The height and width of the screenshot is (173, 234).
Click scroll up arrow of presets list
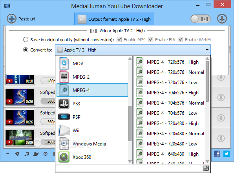(x=207, y=59)
